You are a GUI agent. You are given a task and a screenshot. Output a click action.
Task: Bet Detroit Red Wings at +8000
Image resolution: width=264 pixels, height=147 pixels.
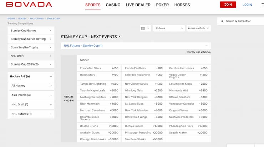[x=144, y=118]
